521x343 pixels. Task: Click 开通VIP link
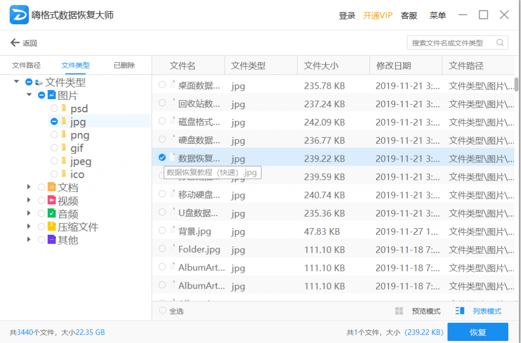[378, 15]
